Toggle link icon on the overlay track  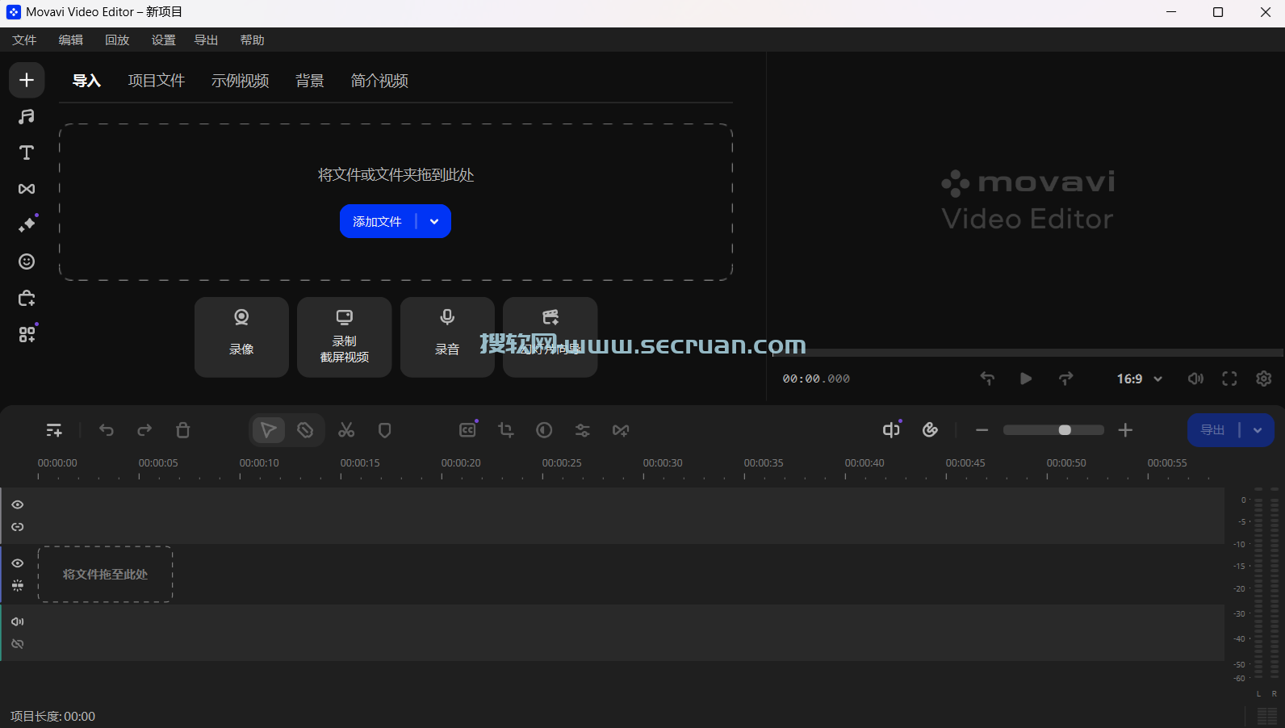18,527
